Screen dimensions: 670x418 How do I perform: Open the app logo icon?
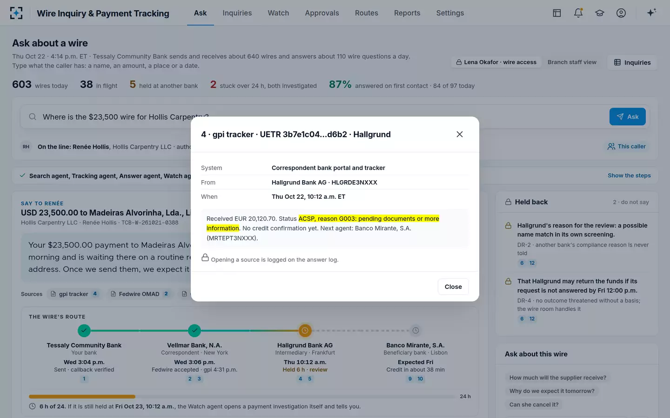pyautogui.click(x=16, y=13)
